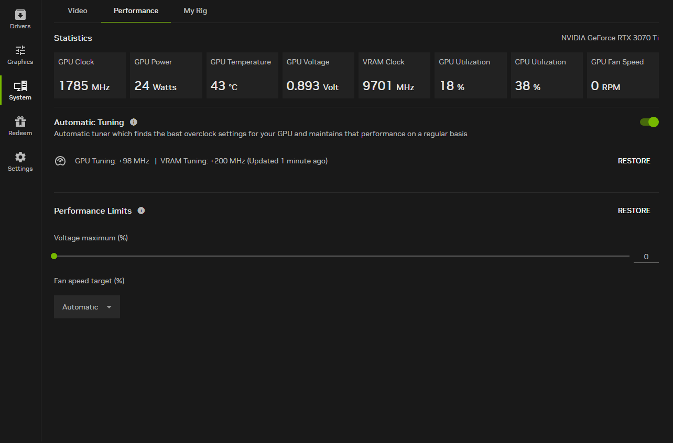Click the Automatic tuner description text

pos(260,134)
